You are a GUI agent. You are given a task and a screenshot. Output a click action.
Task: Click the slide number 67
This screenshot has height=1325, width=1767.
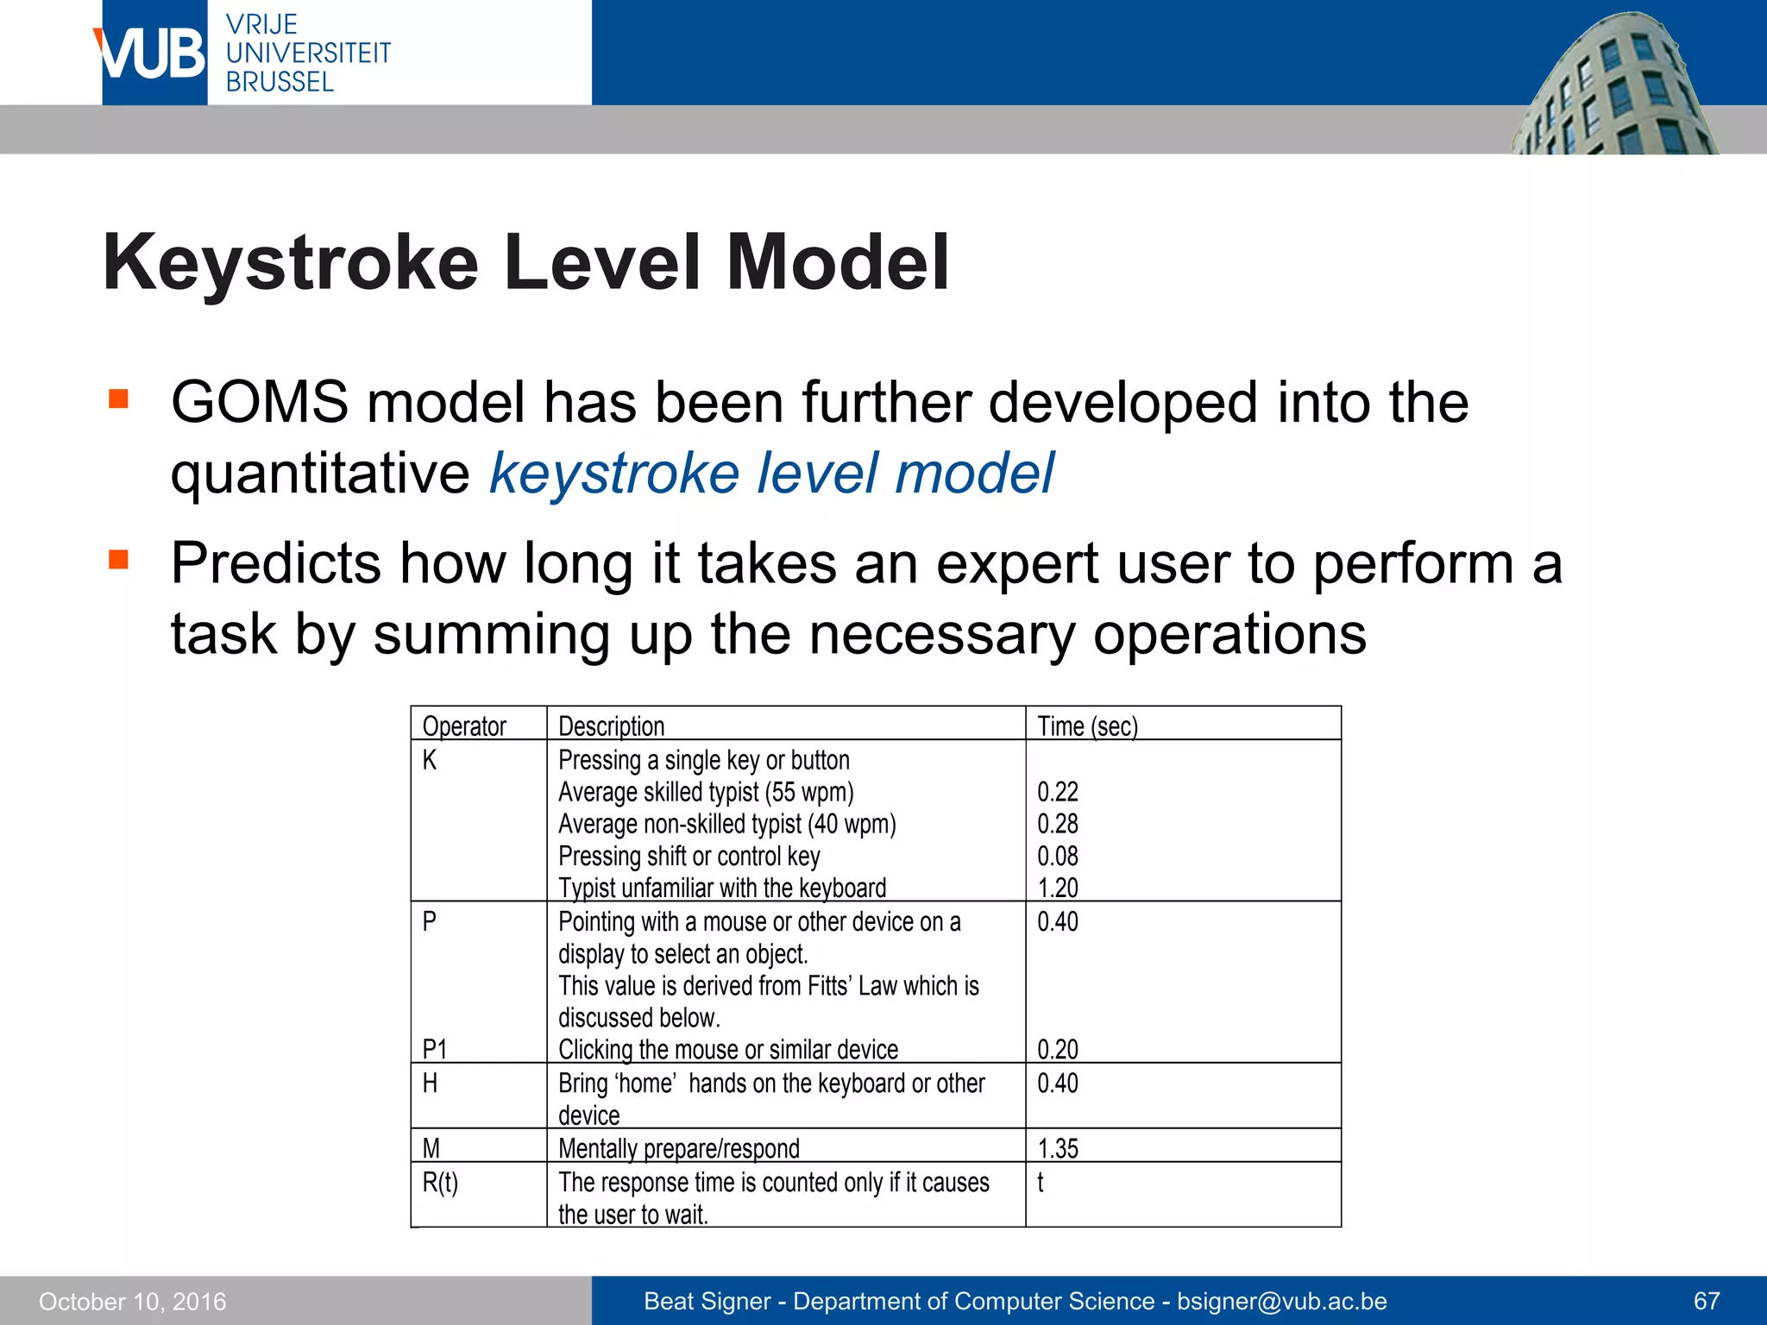pos(1707,1301)
